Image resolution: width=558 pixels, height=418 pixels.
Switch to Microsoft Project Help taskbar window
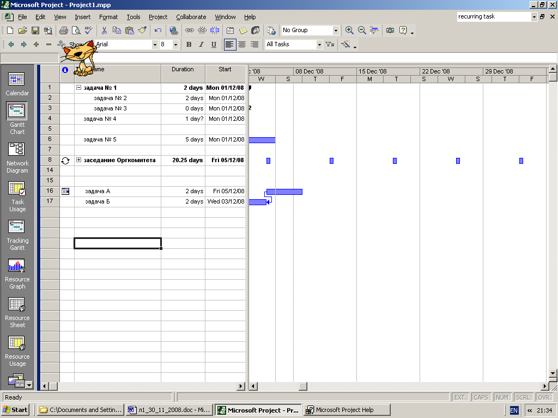click(347, 410)
